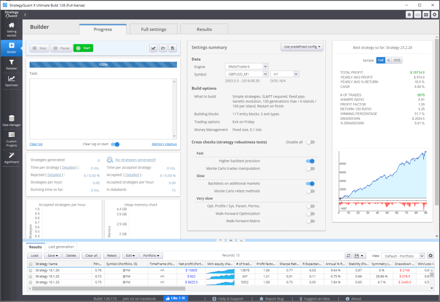The width and height of the screenshot is (440, 302).
Task: Click the Stop button
Action: 40,48
